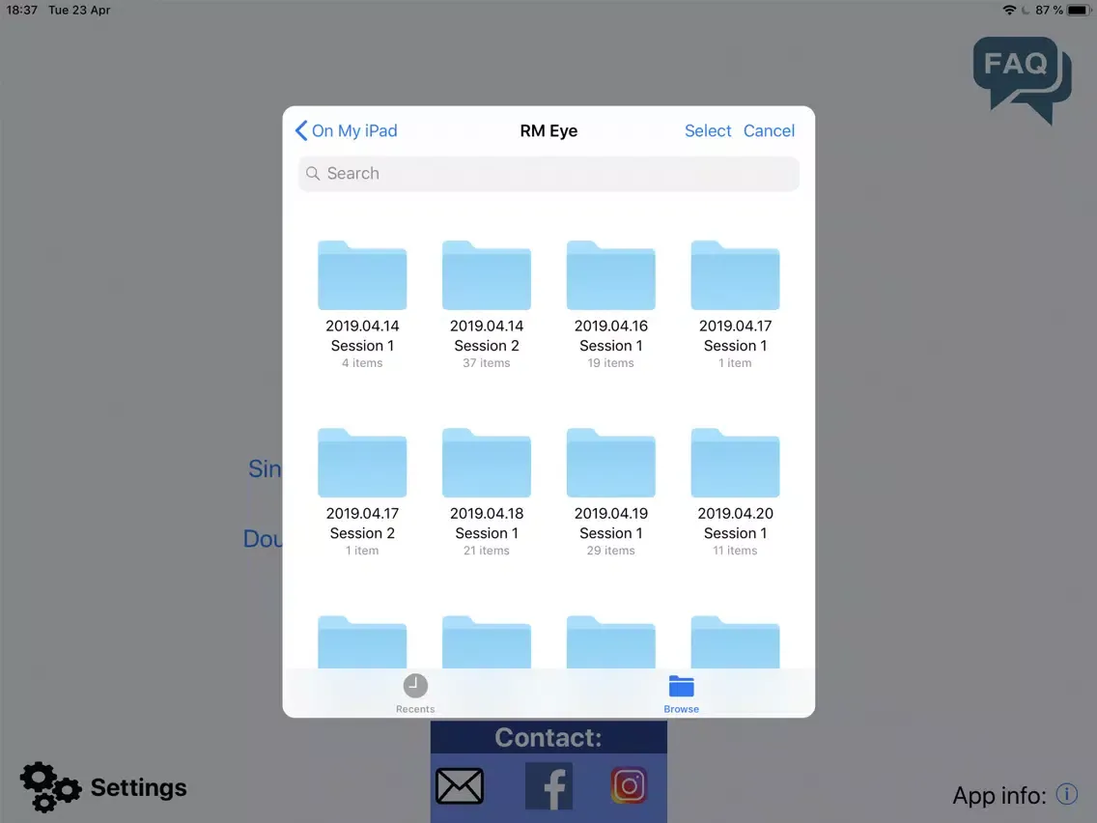Open the 2019.04.20 Session 1 folder
The height and width of the screenshot is (823, 1097).
click(735, 464)
